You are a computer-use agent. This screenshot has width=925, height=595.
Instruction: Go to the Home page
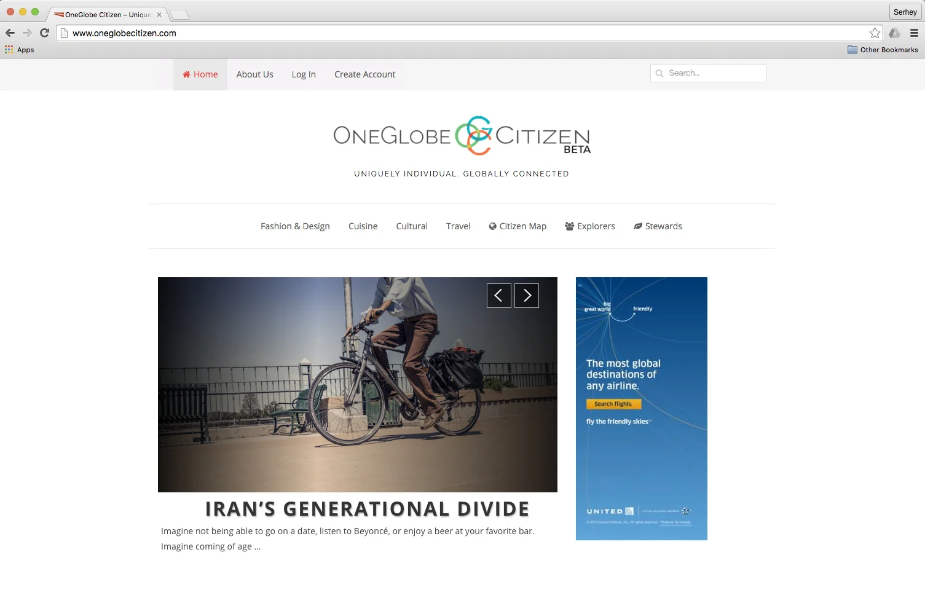(x=200, y=74)
